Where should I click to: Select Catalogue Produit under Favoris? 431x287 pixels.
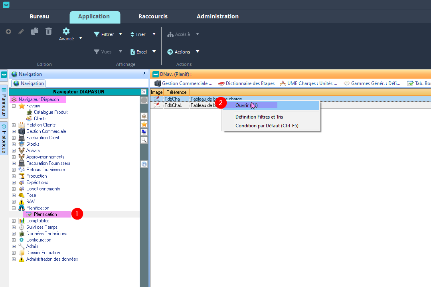51,112
